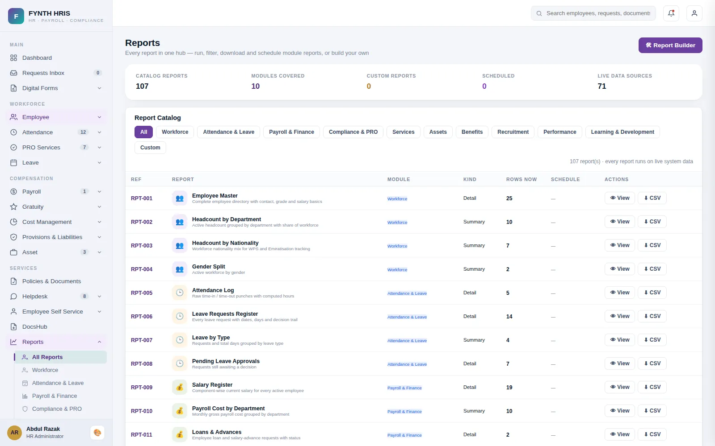Click the Employee people icon in sidebar
715x446 pixels.
(x=13, y=117)
